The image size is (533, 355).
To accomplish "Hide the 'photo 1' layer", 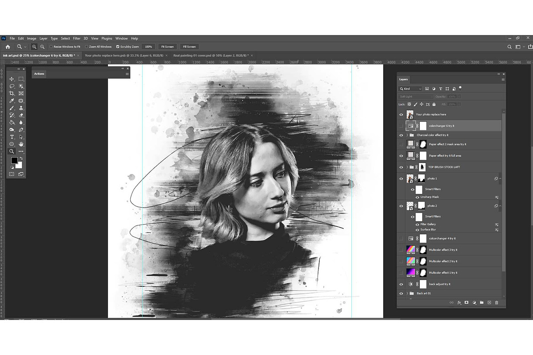I will (401, 178).
